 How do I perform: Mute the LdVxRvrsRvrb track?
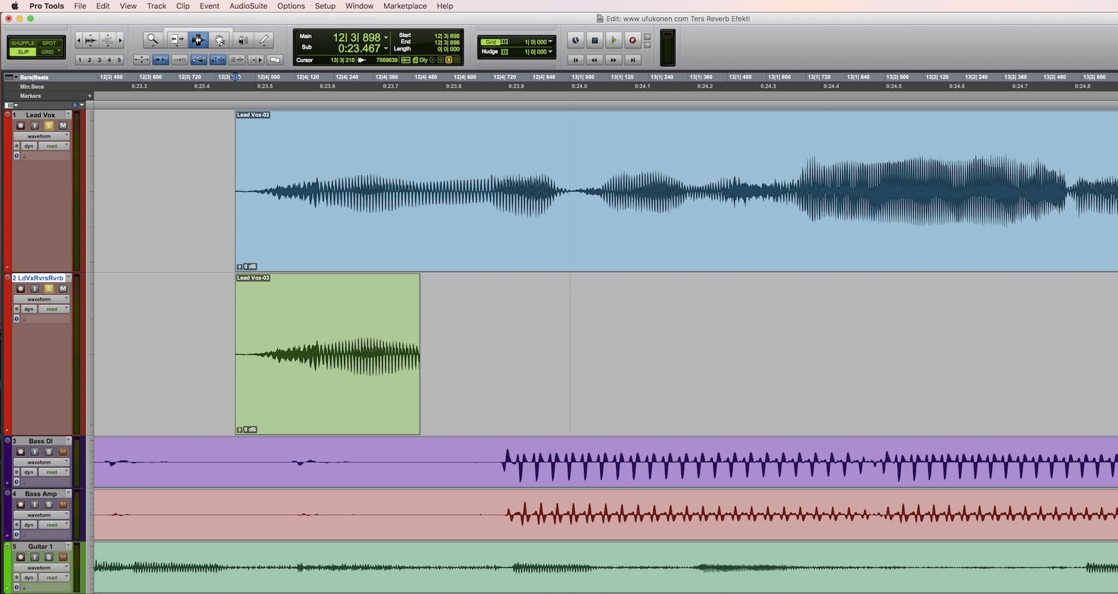[x=63, y=289]
